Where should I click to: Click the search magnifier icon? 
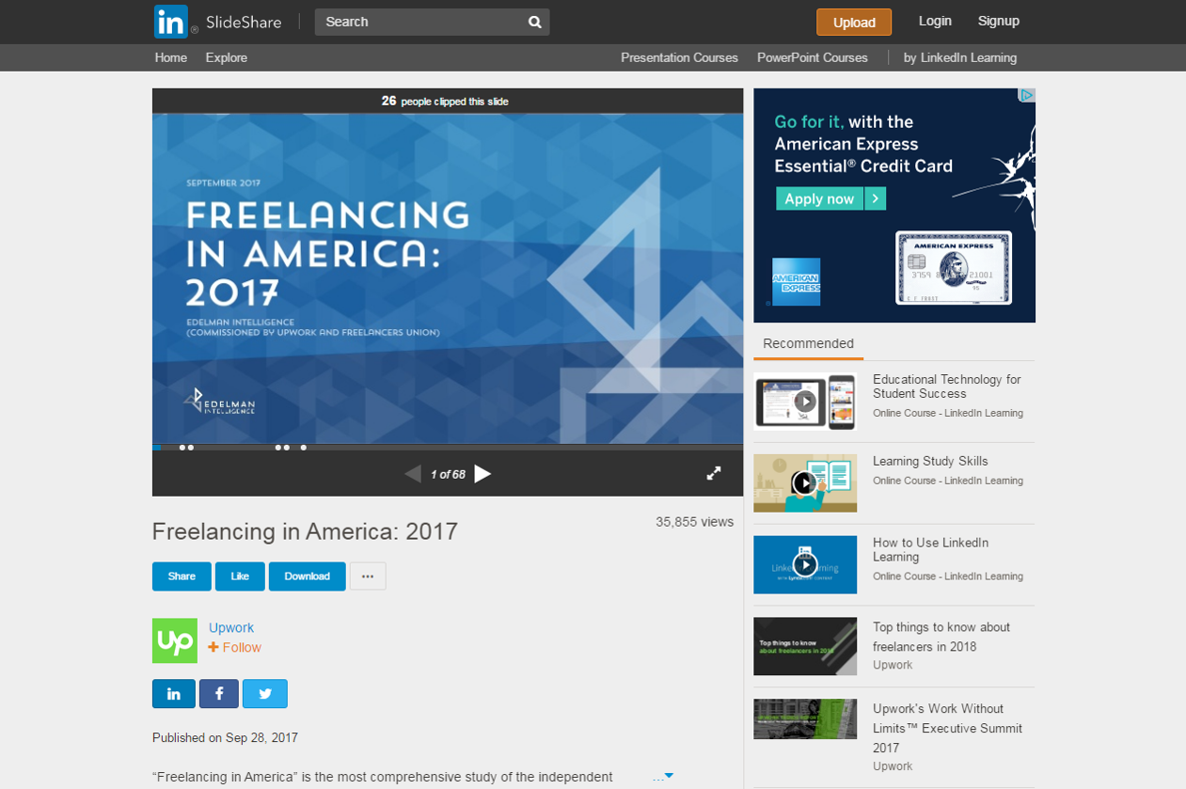[534, 22]
